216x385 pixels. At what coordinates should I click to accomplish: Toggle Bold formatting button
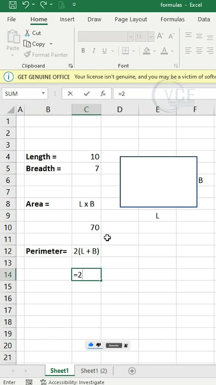[83, 51]
